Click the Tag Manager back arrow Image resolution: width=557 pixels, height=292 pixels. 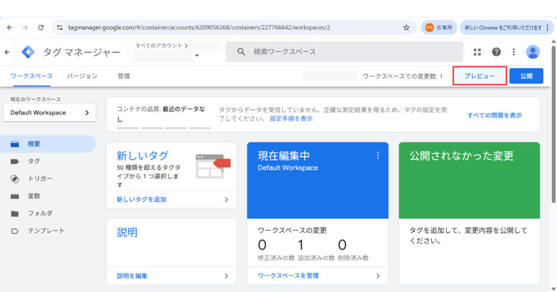7,52
